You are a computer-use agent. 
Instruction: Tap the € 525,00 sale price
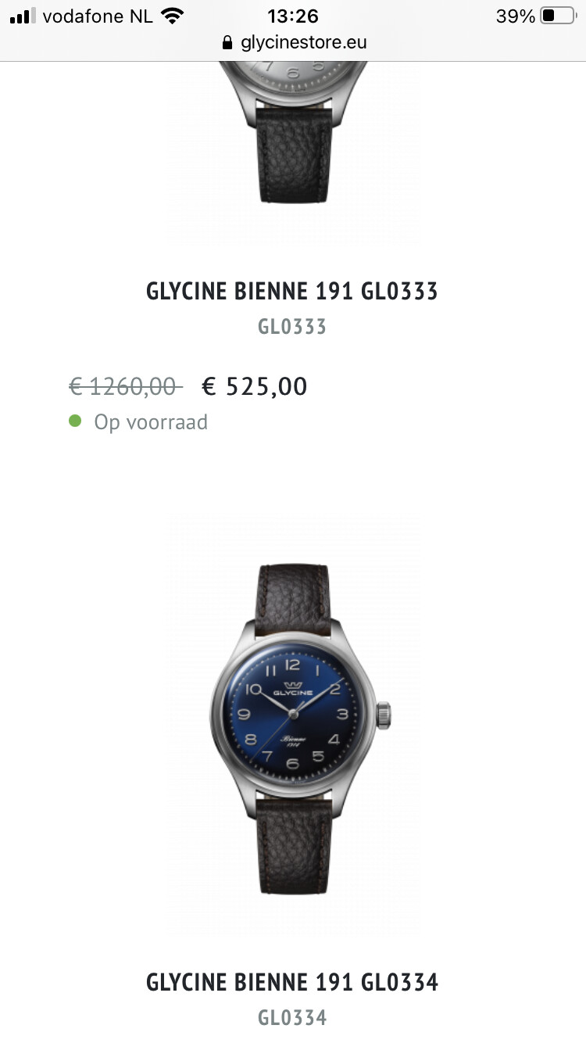255,386
